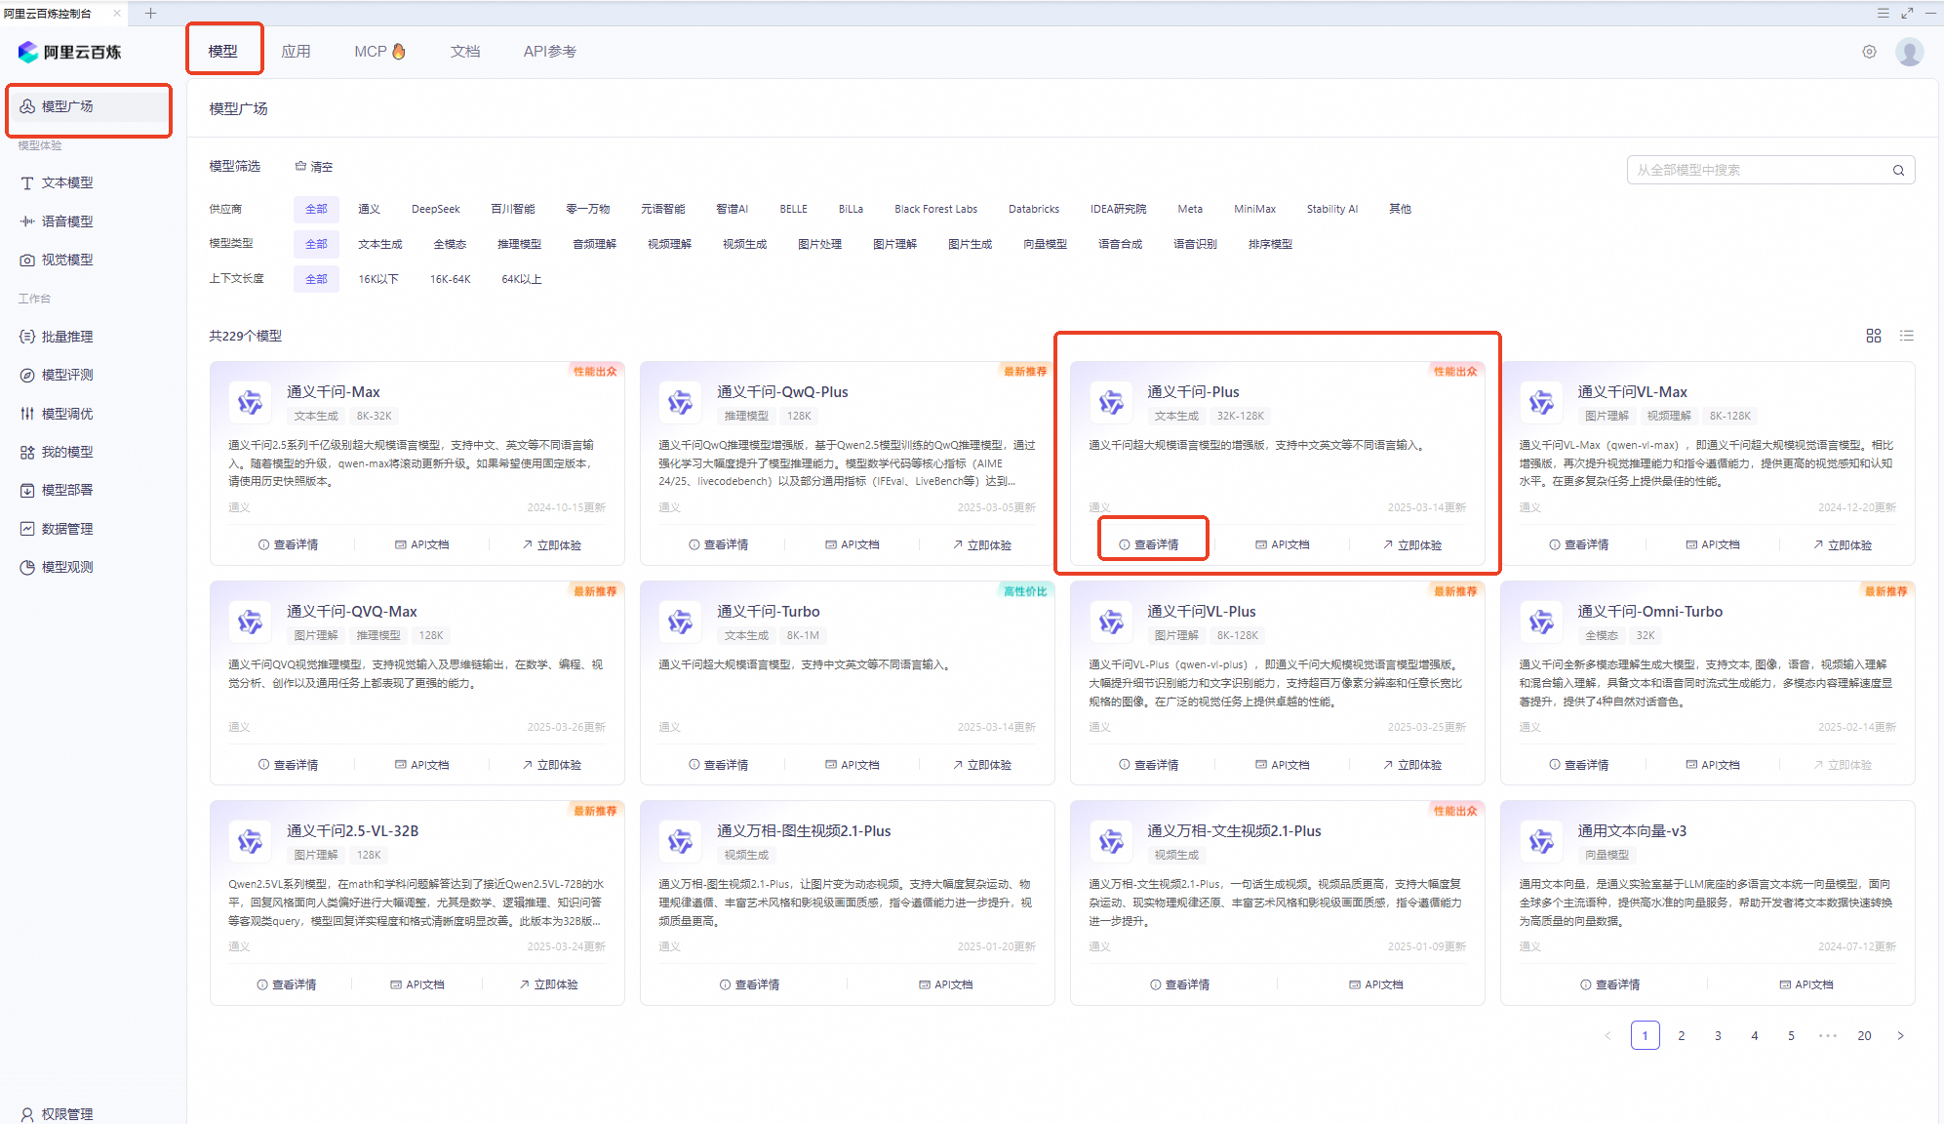Filter model type by 图片生成
The height and width of the screenshot is (1124, 1944).
pos(970,244)
